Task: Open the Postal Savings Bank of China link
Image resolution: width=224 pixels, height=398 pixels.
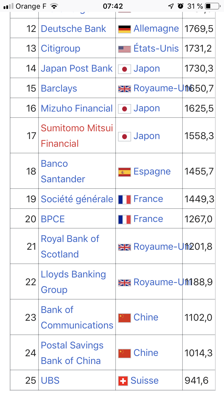Action: click(72, 353)
